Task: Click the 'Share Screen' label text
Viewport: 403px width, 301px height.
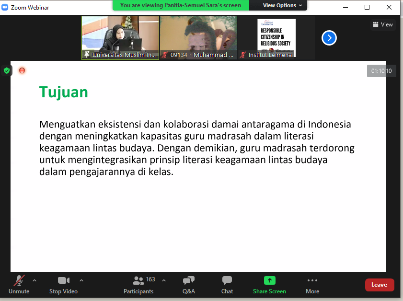Action: [x=269, y=291]
